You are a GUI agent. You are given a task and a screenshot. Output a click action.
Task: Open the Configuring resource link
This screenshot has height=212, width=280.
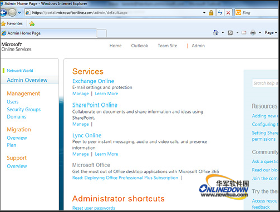point(266,124)
